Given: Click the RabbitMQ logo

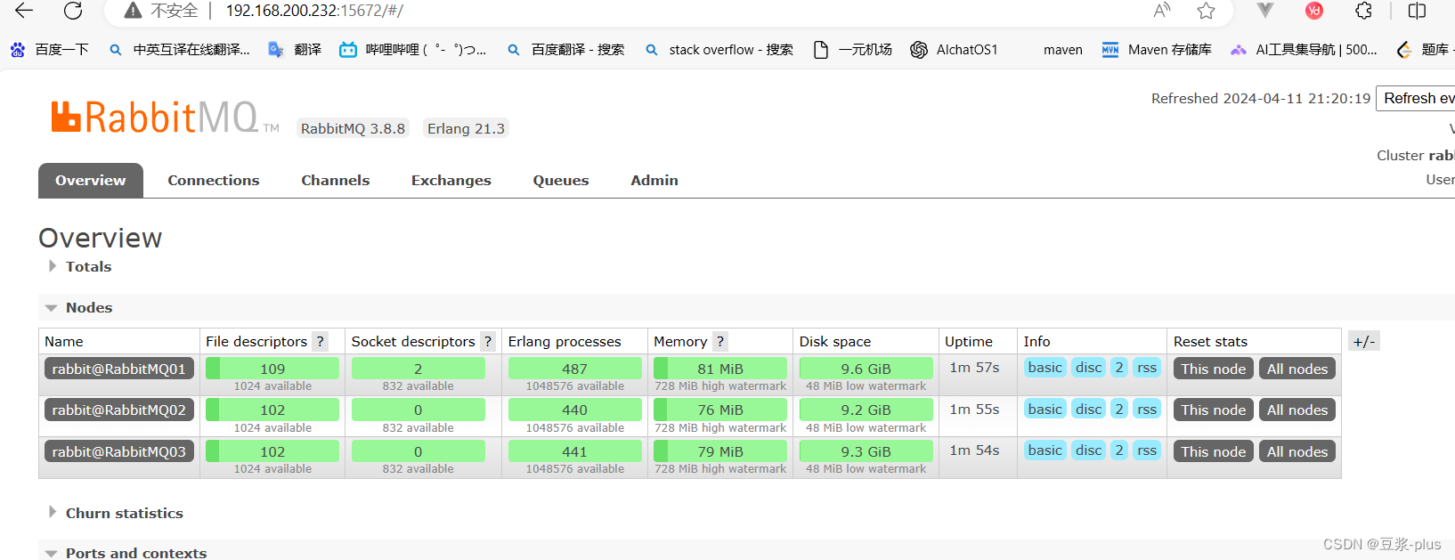Looking at the screenshot, I should (165, 118).
